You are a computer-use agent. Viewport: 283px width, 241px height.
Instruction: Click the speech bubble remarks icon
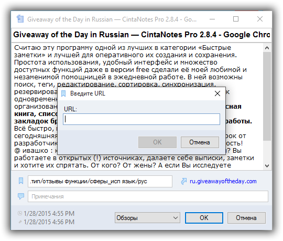[21, 196]
